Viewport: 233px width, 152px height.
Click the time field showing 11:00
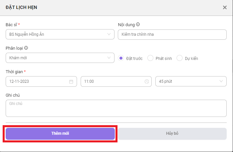click(116, 81)
